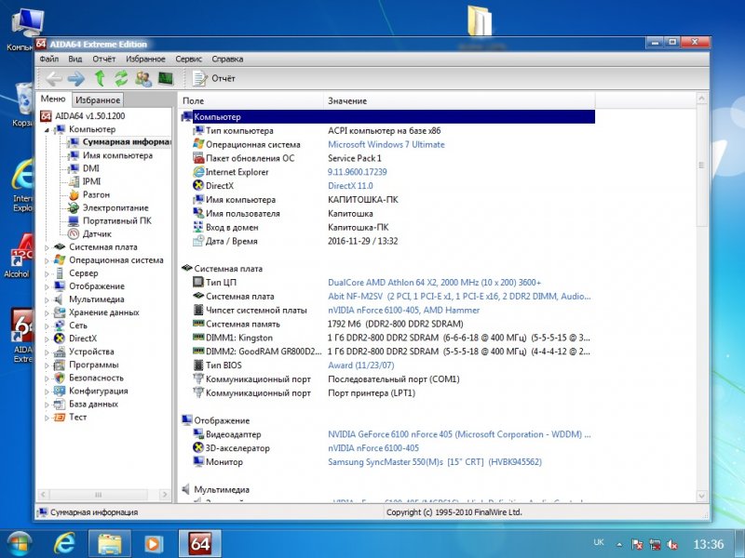Collapse the Компьютер tree node

(47, 130)
